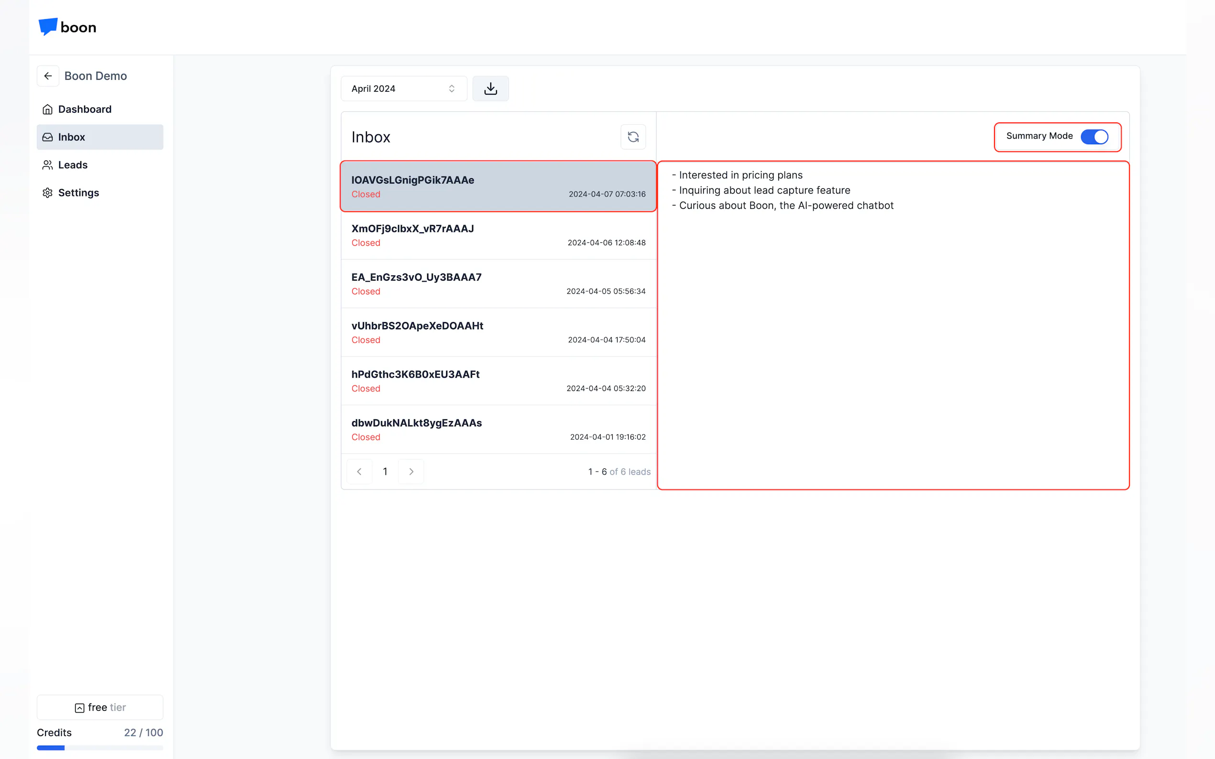1215x759 pixels.
Task: Click the Settings gear icon
Action: (48, 193)
